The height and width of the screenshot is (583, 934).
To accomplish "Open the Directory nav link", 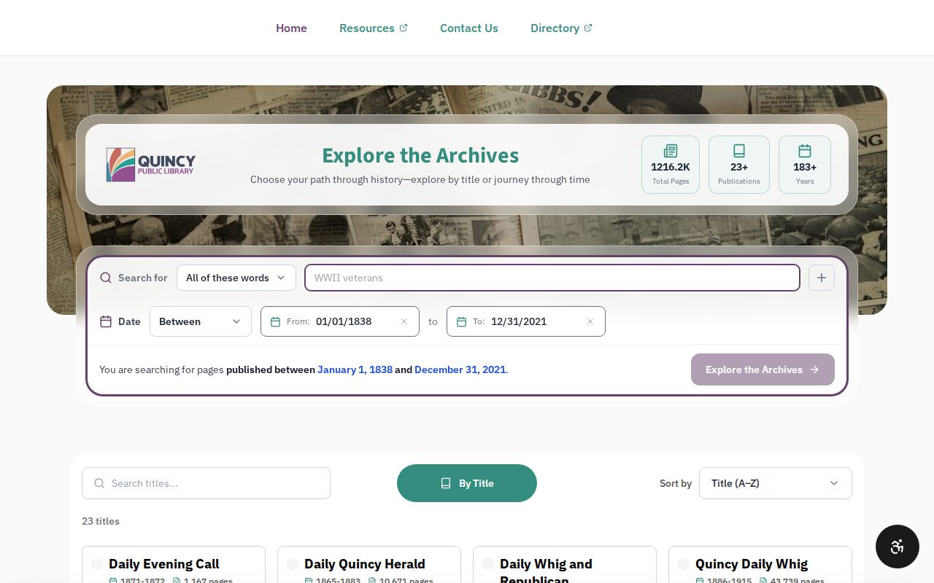I will [x=561, y=28].
